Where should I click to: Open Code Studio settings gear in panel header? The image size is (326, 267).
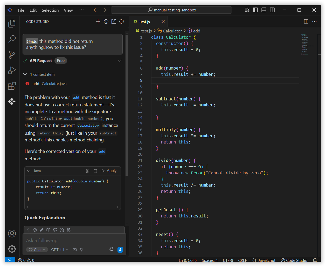point(122,22)
